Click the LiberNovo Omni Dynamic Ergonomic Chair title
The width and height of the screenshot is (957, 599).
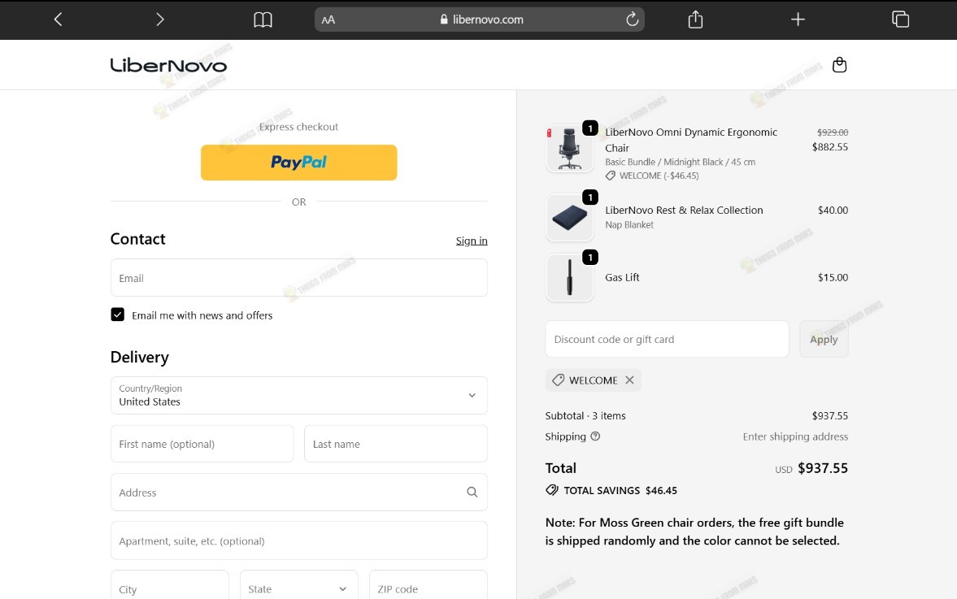(x=691, y=140)
